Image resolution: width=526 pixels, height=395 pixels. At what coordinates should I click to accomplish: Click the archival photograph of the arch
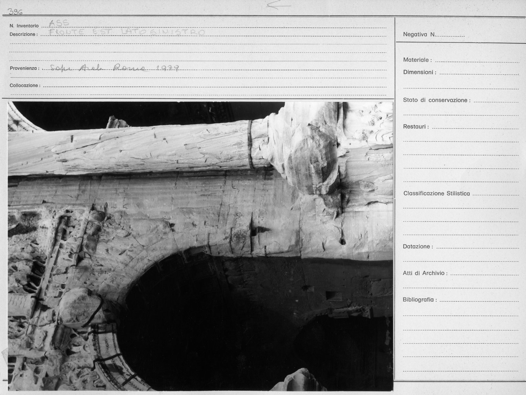(201, 246)
